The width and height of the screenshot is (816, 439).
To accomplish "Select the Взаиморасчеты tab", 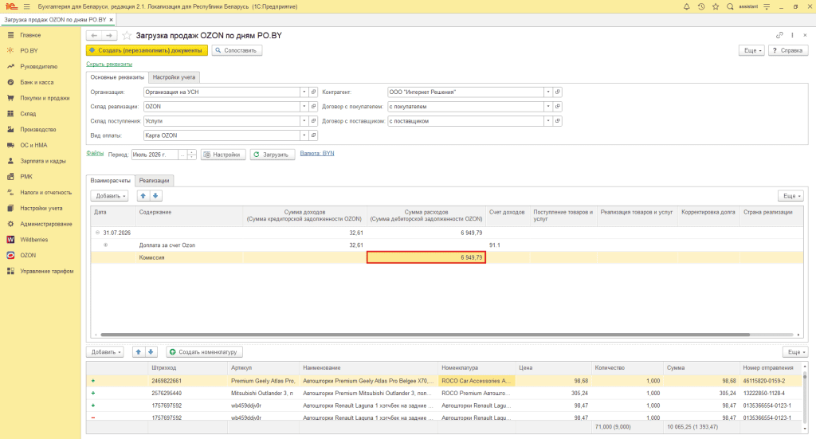I will pos(110,181).
